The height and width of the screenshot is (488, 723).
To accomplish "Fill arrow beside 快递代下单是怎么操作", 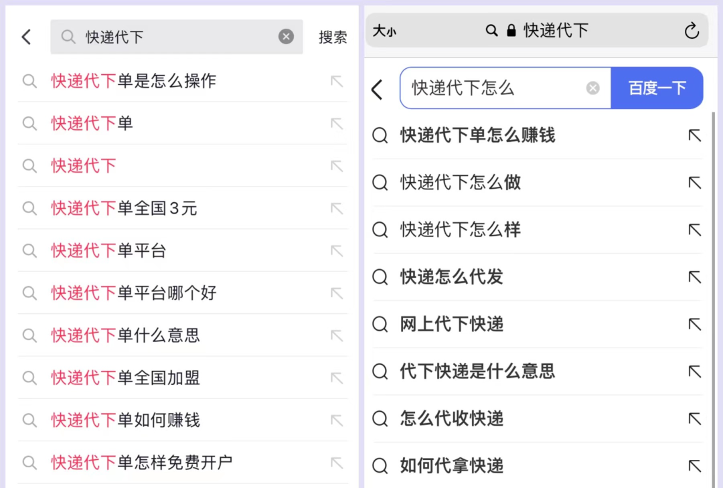I will click(337, 81).
